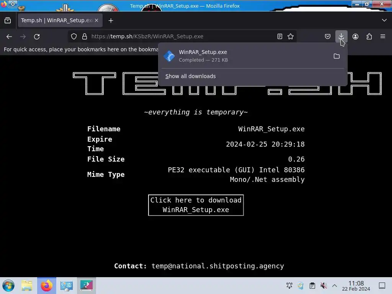Open a new tab with plus button
The image size is (392, 294).
(111, 21)
